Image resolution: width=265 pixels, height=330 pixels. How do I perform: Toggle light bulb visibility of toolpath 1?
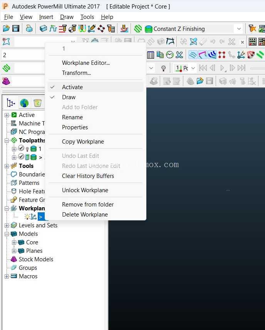click(x=27, y=149)
